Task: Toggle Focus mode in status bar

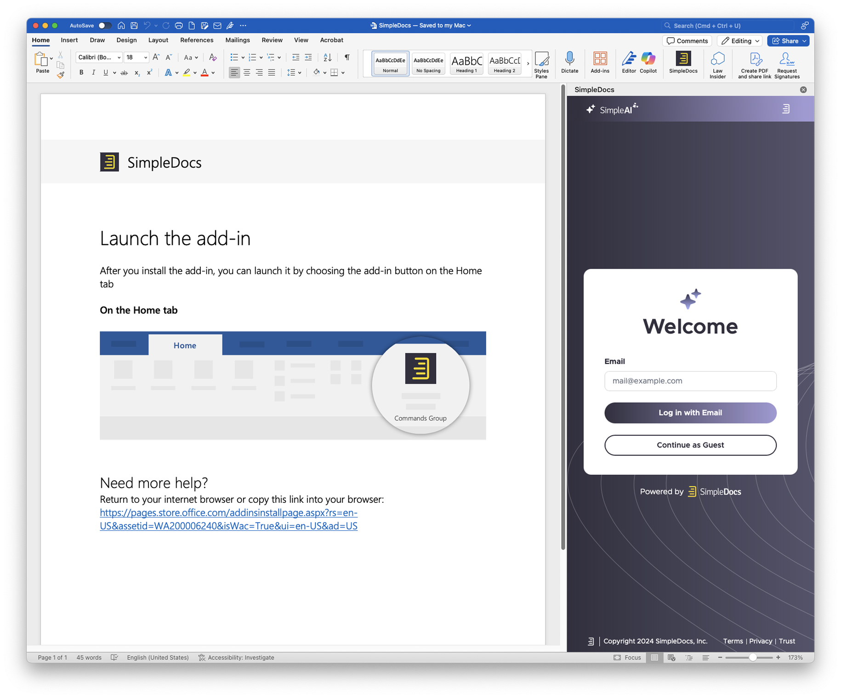Action: point(627,658)
